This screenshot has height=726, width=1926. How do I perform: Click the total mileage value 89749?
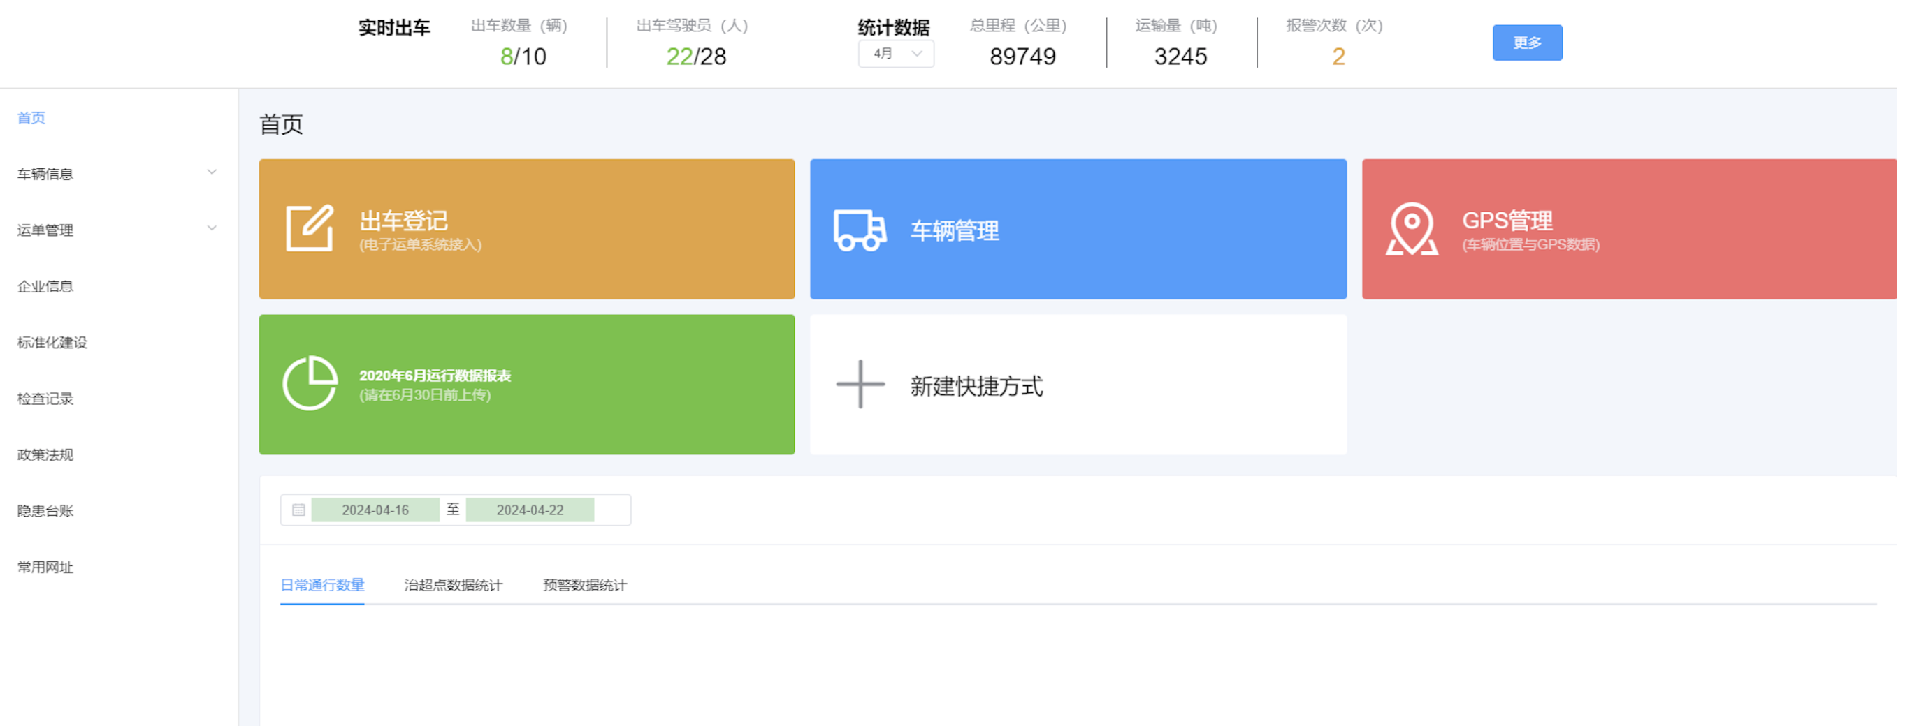coord(1023,56)
